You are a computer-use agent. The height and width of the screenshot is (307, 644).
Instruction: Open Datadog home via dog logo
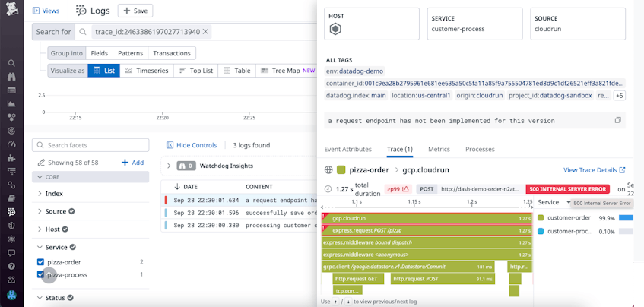(11, 8)
